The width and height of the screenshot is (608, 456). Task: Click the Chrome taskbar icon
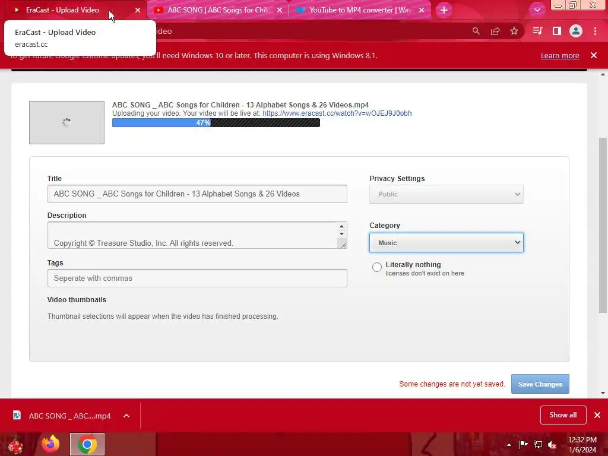pos(87,444)
